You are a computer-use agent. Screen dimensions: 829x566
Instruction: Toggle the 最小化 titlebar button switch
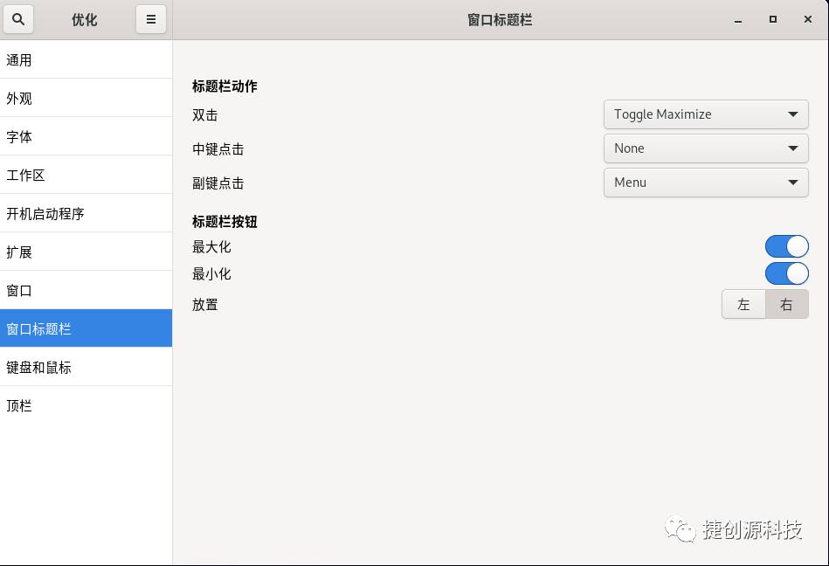787,273
